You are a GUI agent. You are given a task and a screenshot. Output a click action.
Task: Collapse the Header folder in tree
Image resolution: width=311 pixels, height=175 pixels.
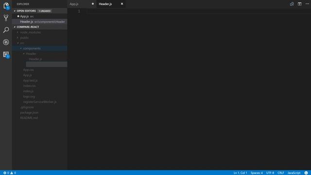40,53
